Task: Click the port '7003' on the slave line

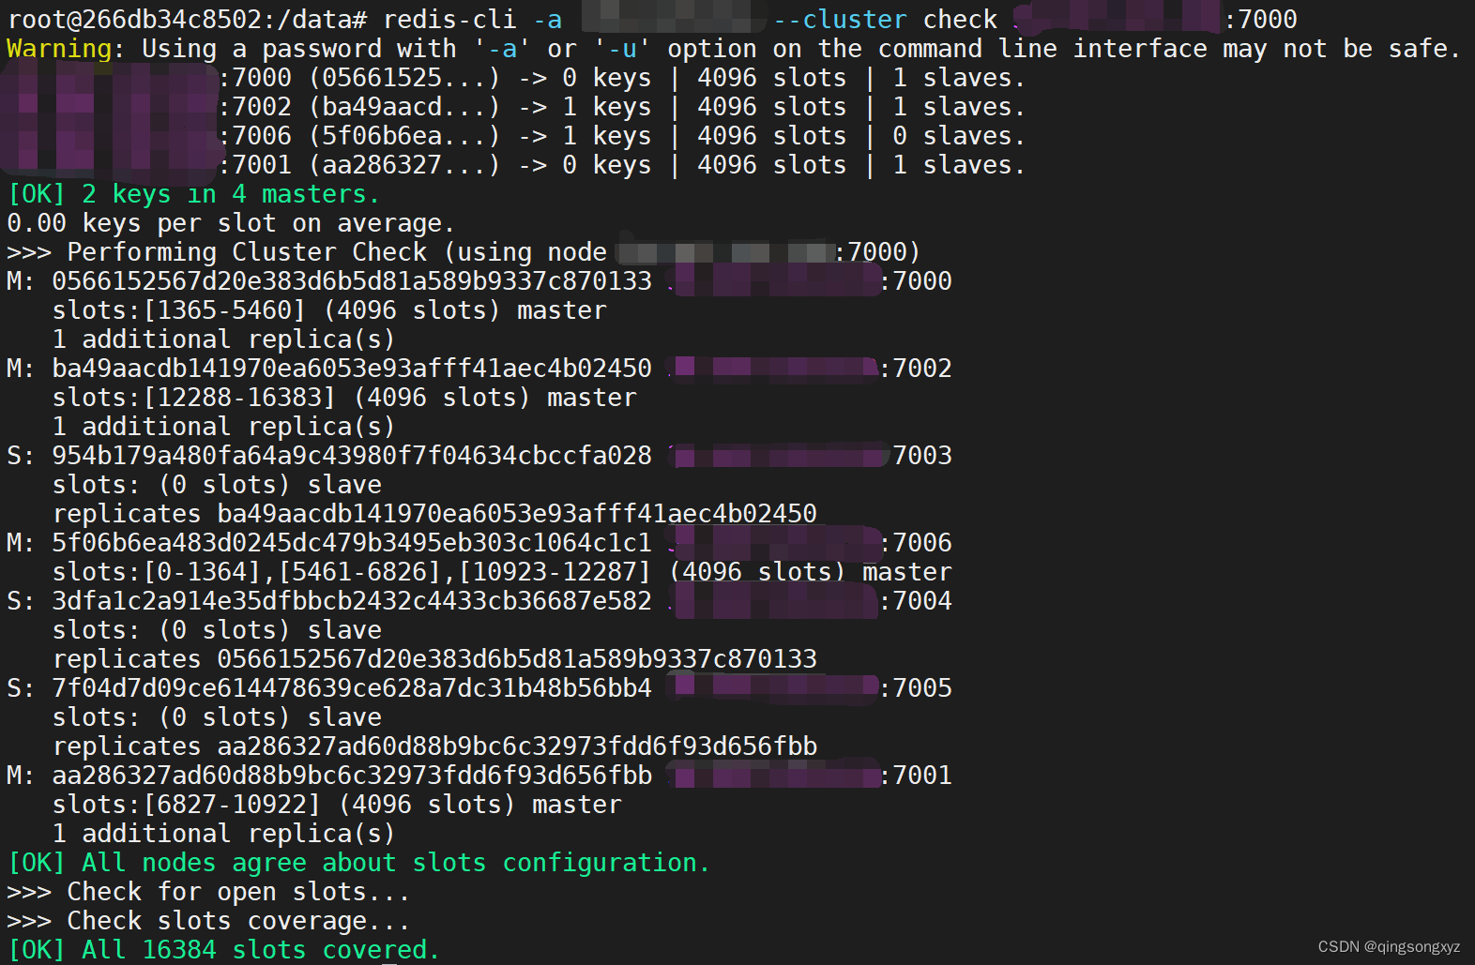Action: (922, 456)
